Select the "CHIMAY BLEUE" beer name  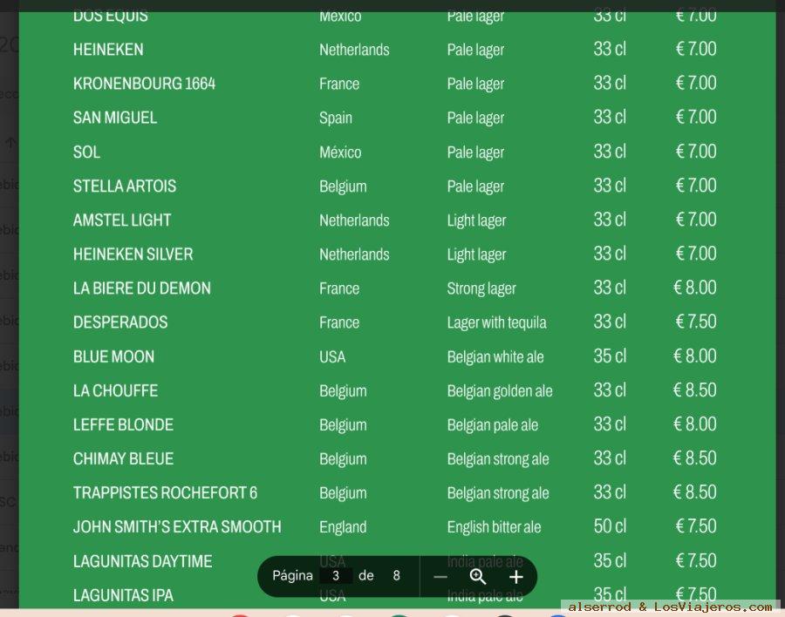point(123,459)
